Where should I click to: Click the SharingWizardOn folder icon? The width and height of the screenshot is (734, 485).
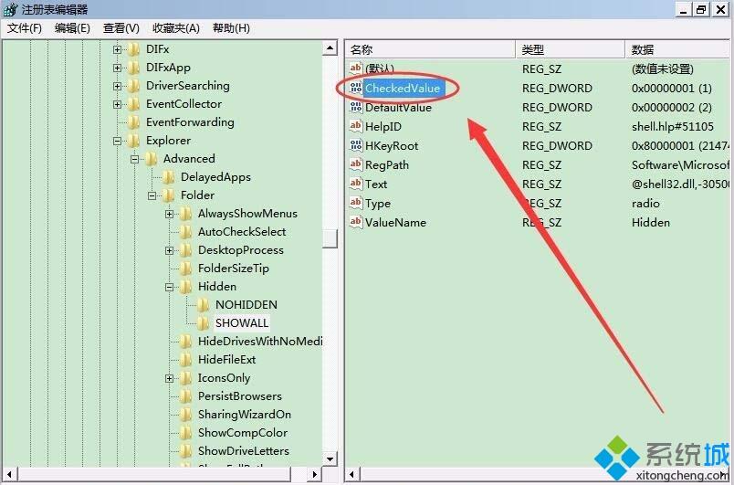tap(186, 415)
